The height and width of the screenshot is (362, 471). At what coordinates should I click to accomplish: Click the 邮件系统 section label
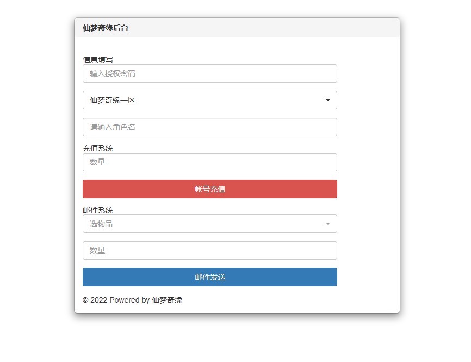(98, 210)
